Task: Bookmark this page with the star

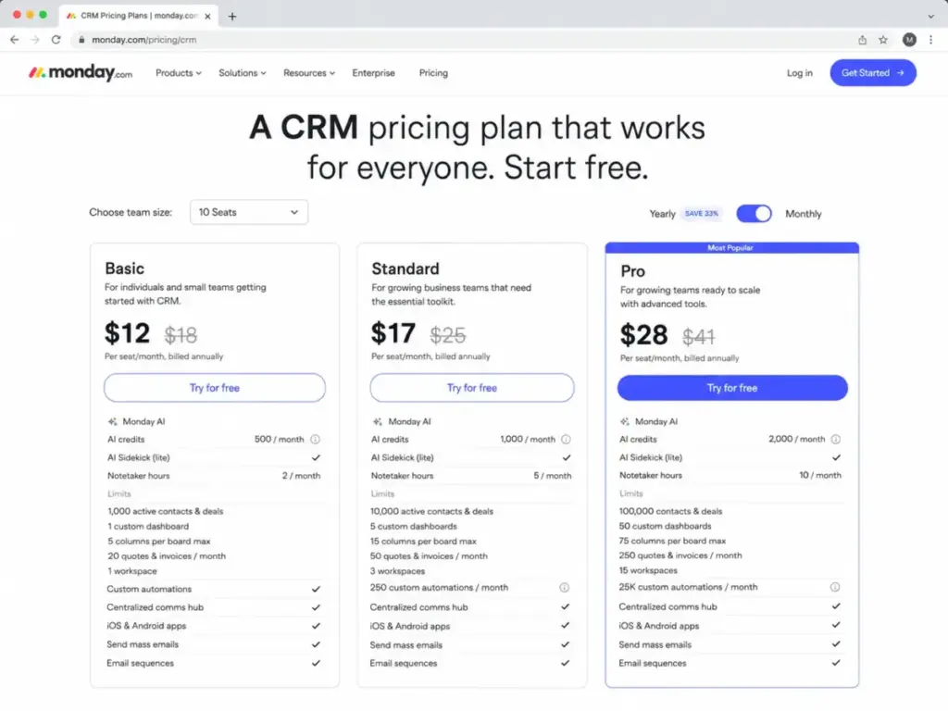Action: (x=882, y=40)
